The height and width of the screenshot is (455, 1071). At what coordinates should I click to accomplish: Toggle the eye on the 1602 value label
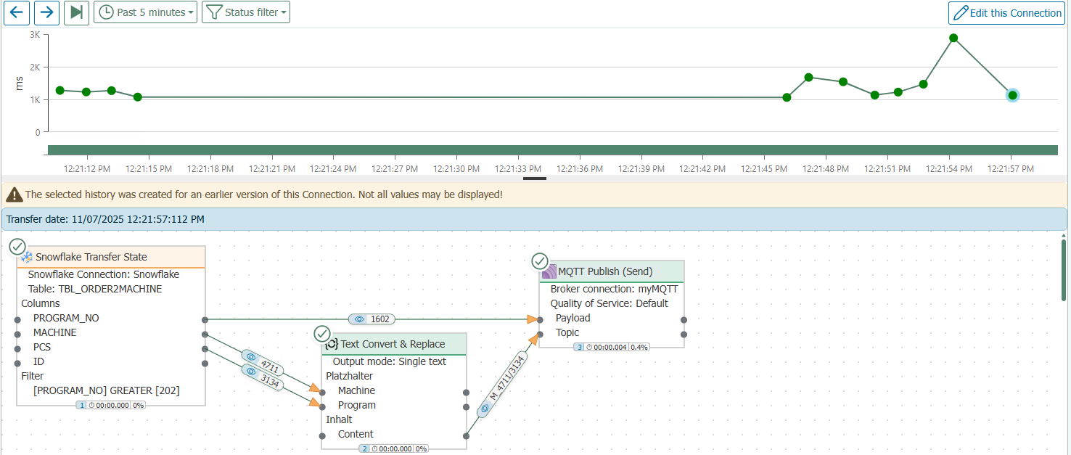359,319
